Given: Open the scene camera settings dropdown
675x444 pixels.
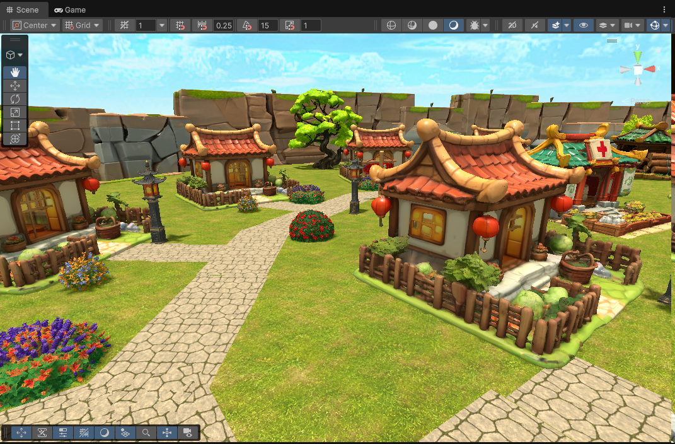Looking at the screenshot, I should [632, 25].
